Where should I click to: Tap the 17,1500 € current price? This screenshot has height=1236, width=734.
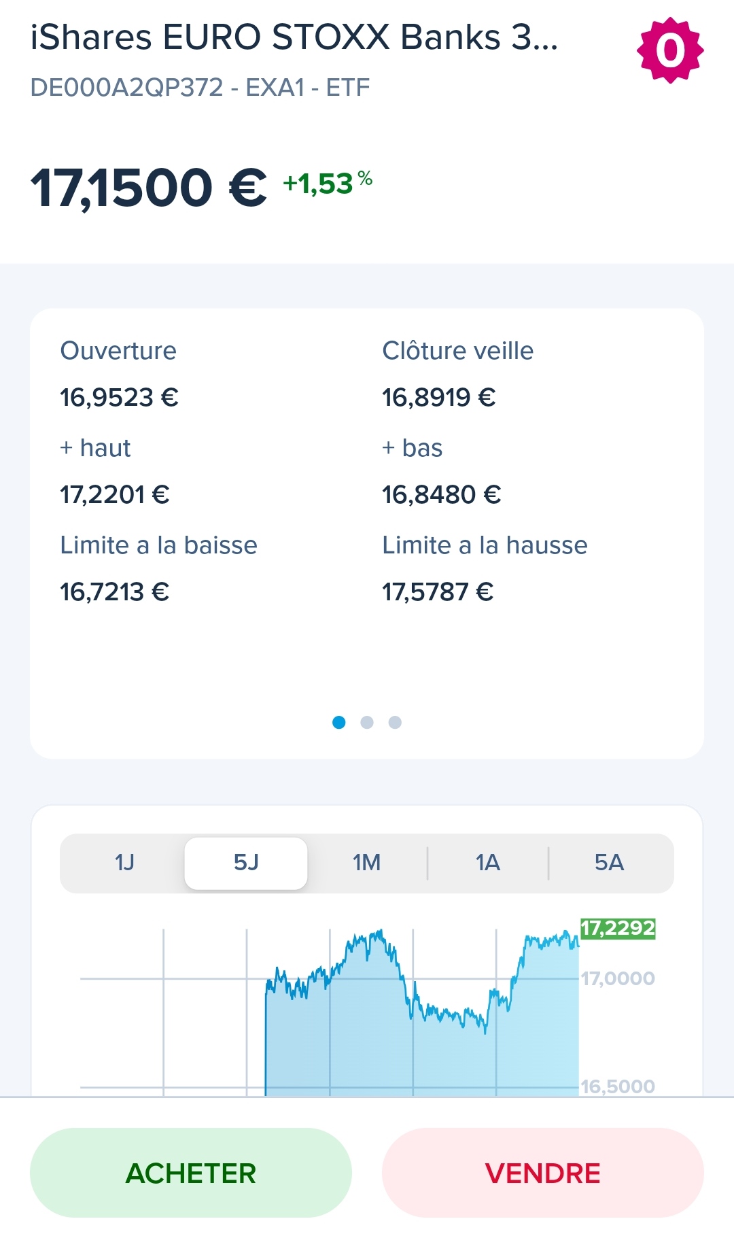148,188
